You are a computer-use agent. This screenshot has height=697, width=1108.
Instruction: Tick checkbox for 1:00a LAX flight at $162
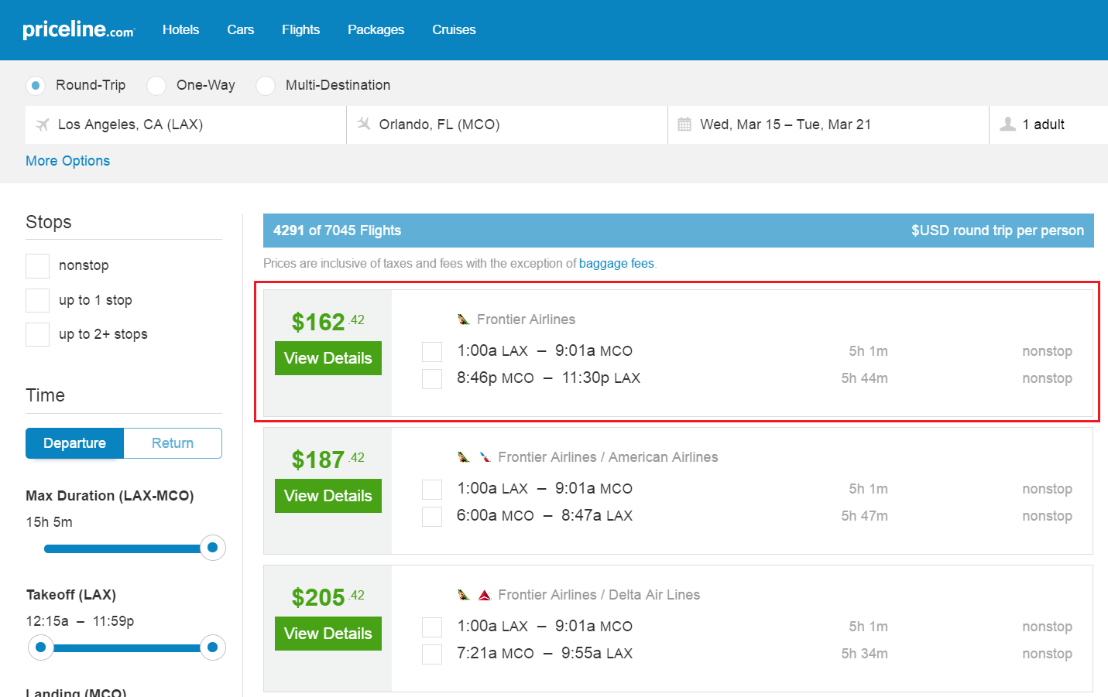[432, 352]
